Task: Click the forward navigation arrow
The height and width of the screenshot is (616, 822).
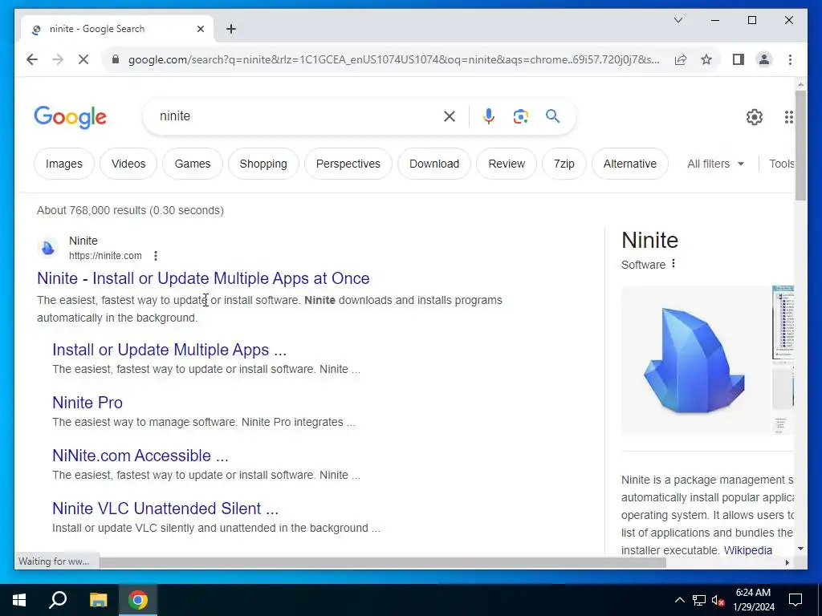Action: pos(58,59)
